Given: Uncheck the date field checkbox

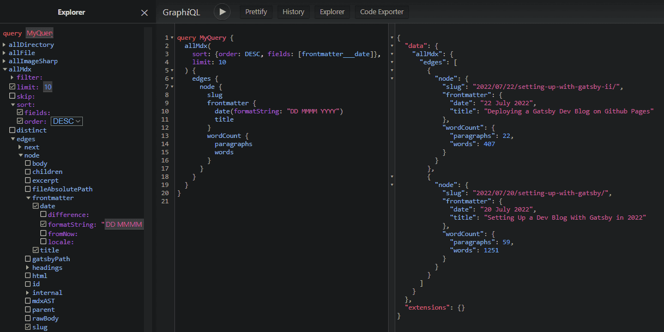Looking at the screenshot, I should pos(35,206).
